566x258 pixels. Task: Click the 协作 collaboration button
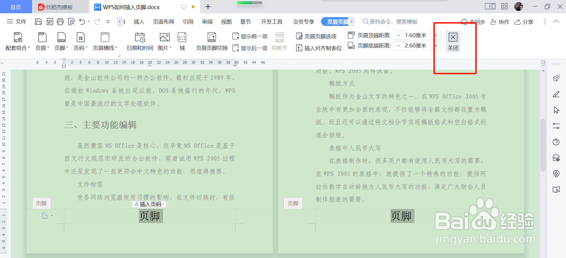500,22
